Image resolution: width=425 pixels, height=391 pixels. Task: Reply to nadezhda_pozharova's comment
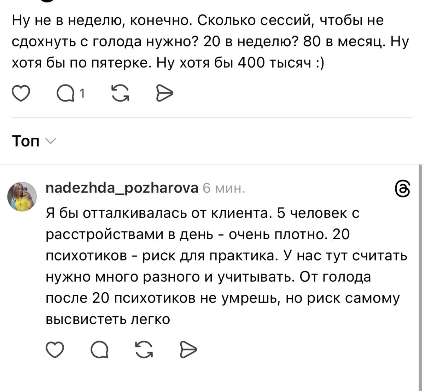point(100,350)
